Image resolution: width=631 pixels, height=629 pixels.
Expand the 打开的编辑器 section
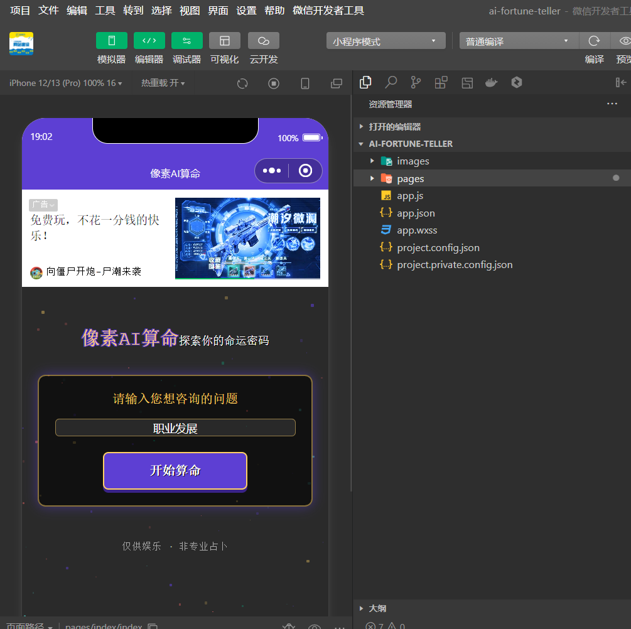point(492,127)
